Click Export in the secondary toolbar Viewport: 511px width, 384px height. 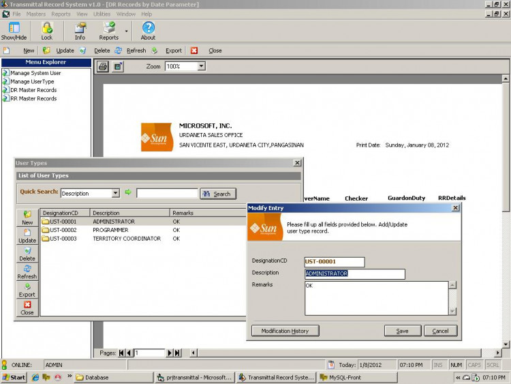173,50
